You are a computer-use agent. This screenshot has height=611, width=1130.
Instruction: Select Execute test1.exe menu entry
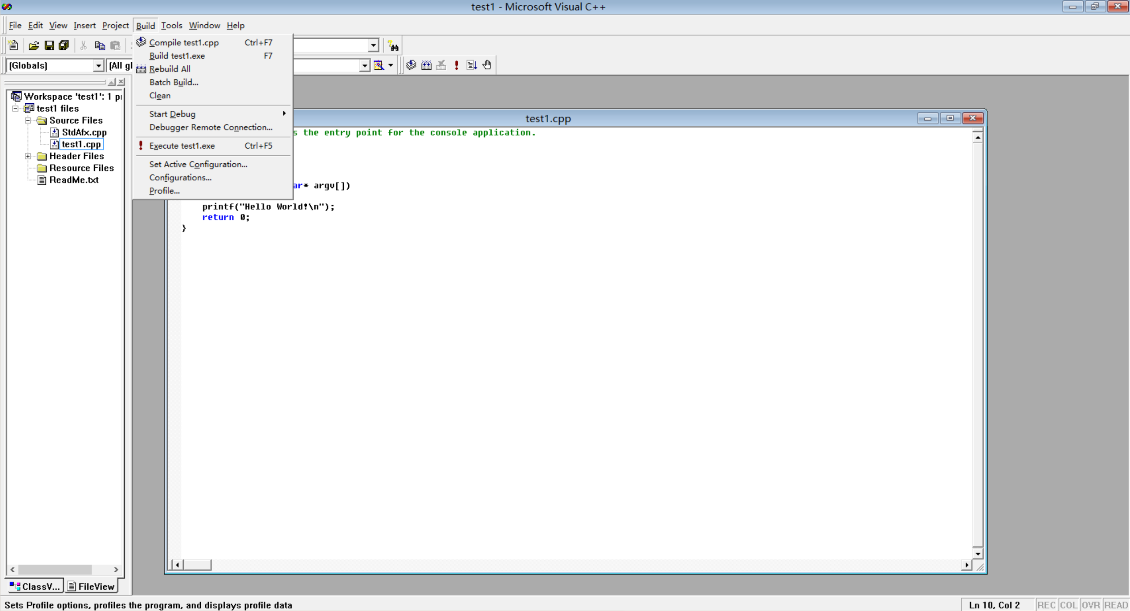(x=182, y=146)
